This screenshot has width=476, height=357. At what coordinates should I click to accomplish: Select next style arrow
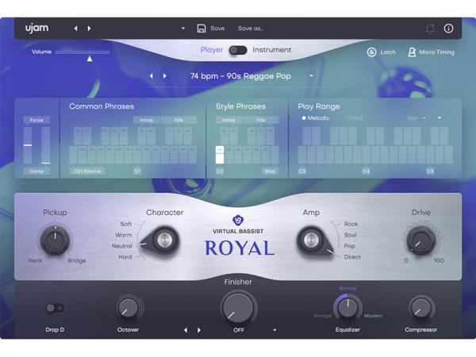tap(164, 76)
